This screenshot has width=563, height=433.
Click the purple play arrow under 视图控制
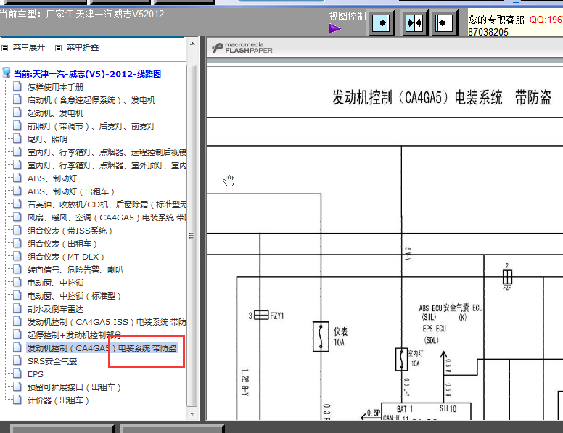coord(334,28)
